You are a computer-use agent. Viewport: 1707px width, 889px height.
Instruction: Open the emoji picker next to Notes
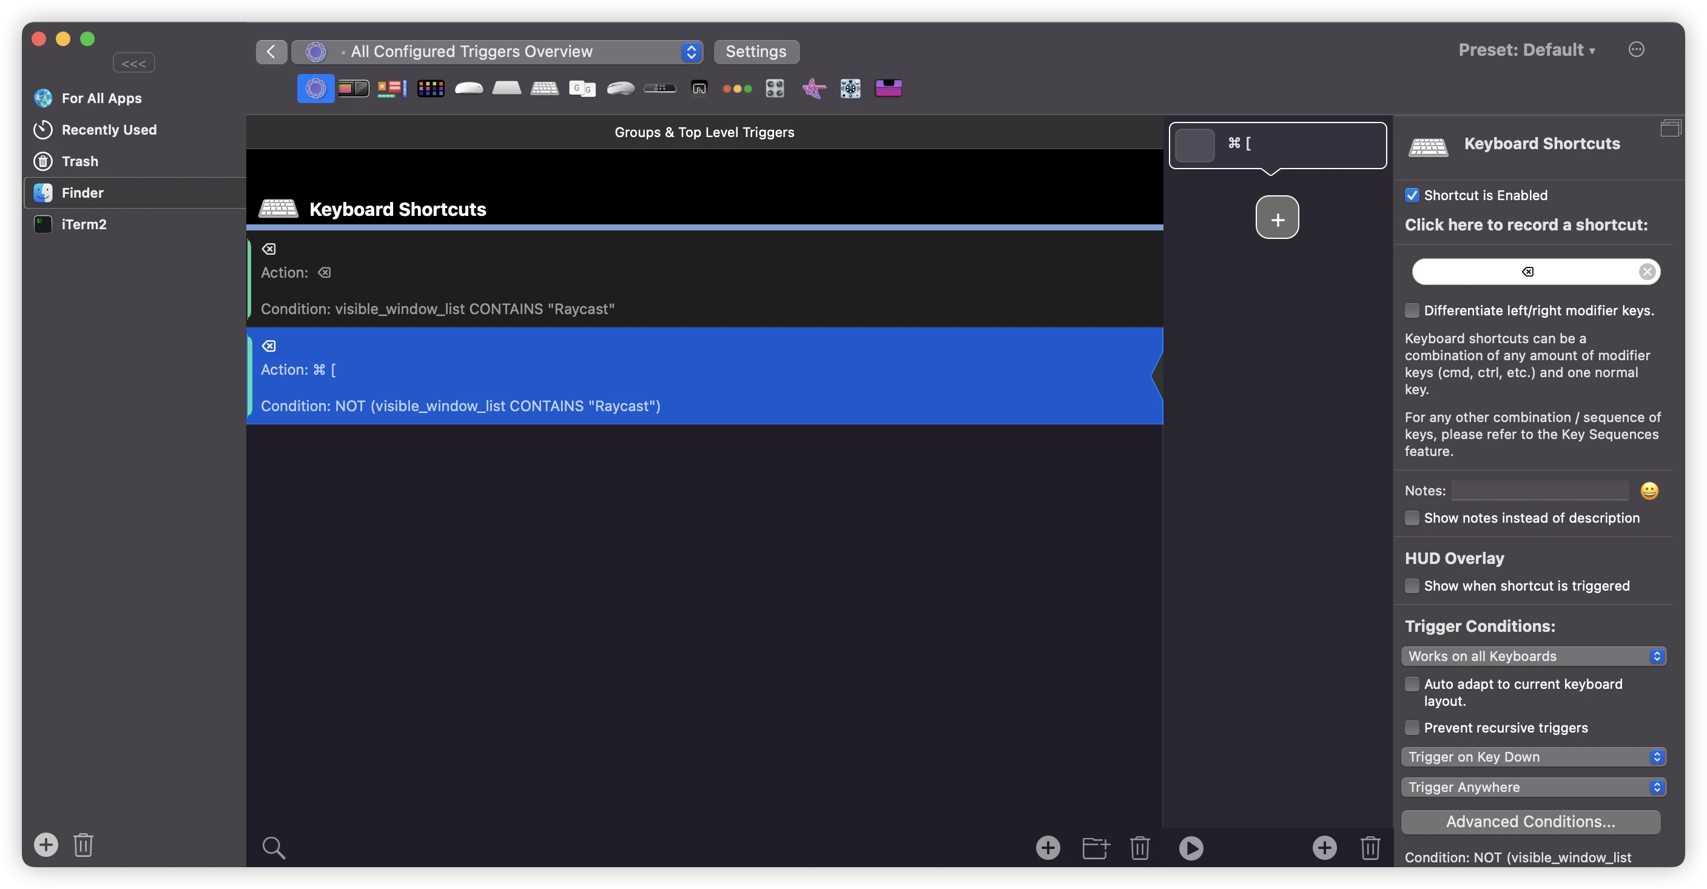click(x=1649, y=490)
